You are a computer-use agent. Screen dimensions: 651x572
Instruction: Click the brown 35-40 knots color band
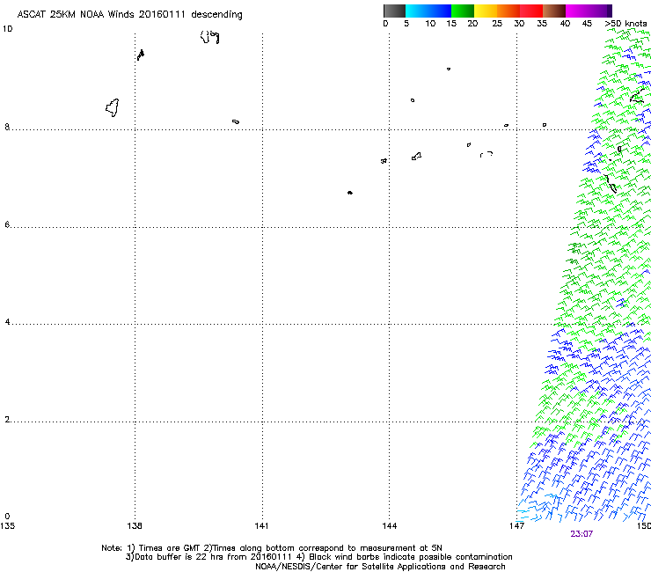[554, 11]
